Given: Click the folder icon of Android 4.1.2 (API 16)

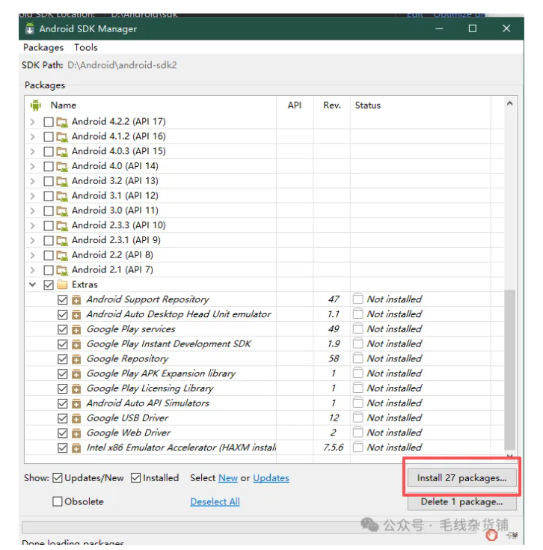Looking at the screenshot, I should tap(62, 137).
